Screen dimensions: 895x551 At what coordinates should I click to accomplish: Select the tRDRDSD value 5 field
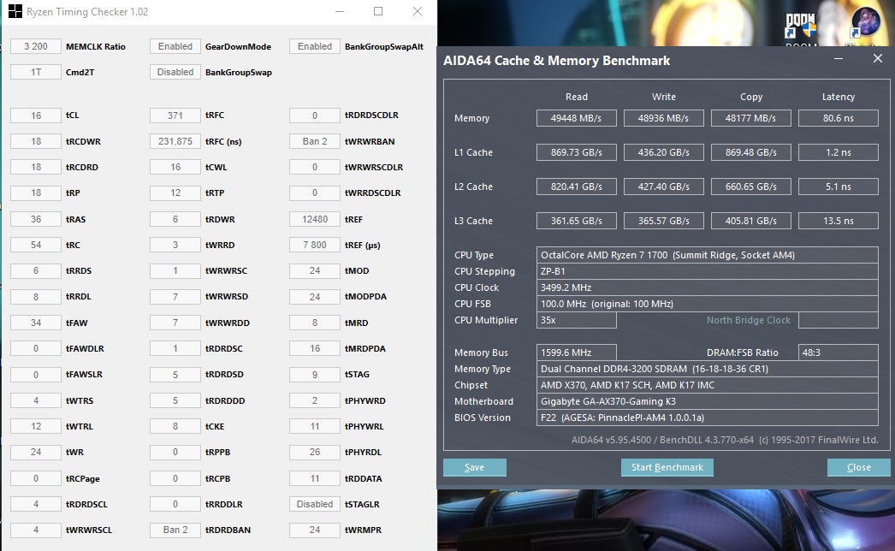[175, 375]
